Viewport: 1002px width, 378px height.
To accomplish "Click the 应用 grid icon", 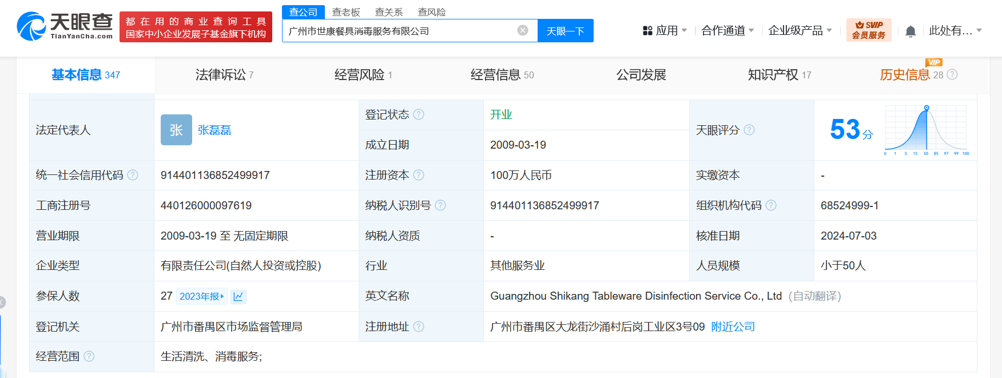I will [647, 31].
